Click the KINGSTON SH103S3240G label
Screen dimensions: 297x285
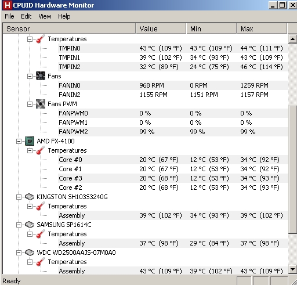72,197
